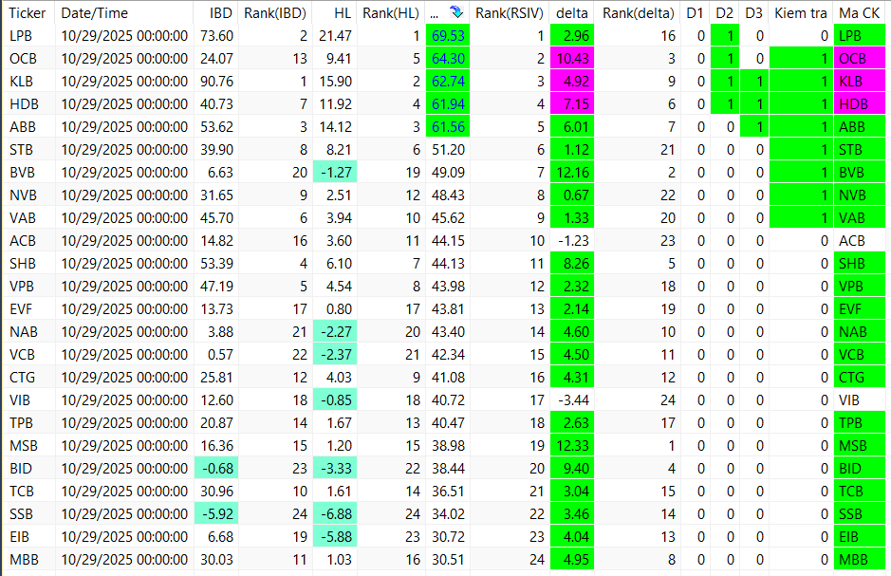Image resolution: width=891 pixels, height=576 pixels.
Task: Click the magenta delta value 7.15
Action: 572,104
